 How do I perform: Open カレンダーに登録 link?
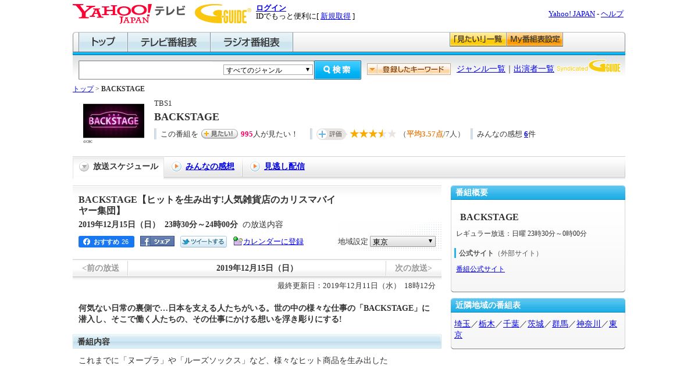pos(273,242)
